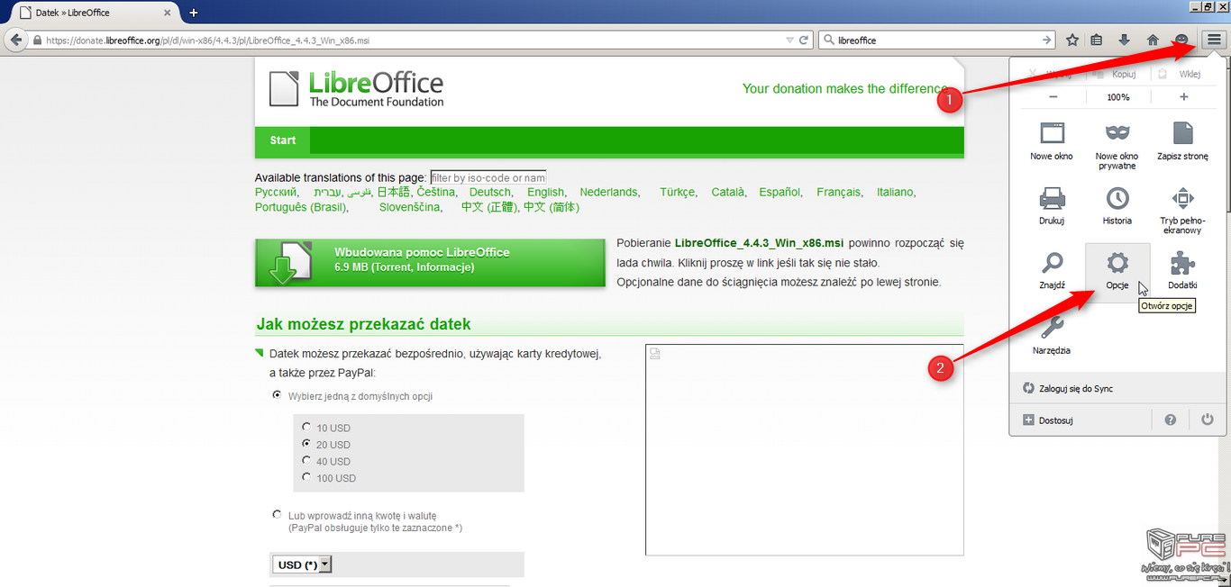The width and height of the screenshot is (1231, 587).
Task: Switch page language to English
Action: coord(546,193)
